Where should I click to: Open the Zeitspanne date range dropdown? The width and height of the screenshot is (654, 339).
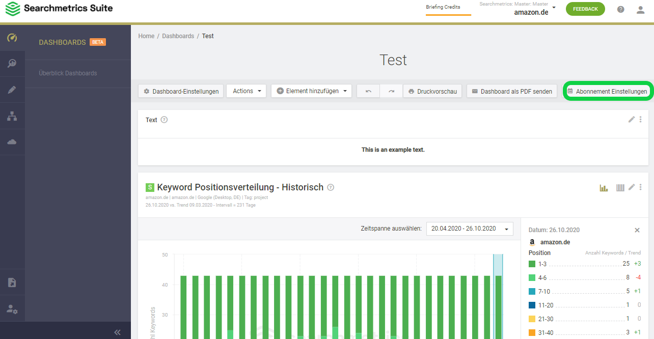pos(470,229)
